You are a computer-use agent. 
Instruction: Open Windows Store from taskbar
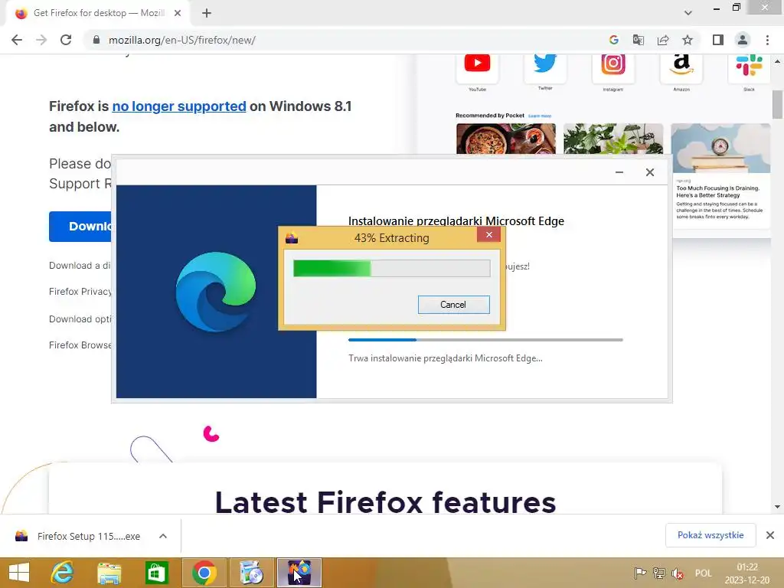pyautogui.click(x=156, y=573)
